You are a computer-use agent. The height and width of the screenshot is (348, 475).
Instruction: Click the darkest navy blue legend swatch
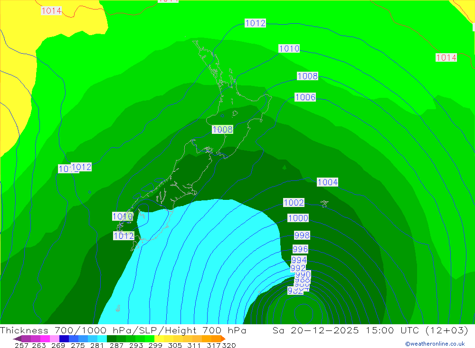tap(64, 339)
